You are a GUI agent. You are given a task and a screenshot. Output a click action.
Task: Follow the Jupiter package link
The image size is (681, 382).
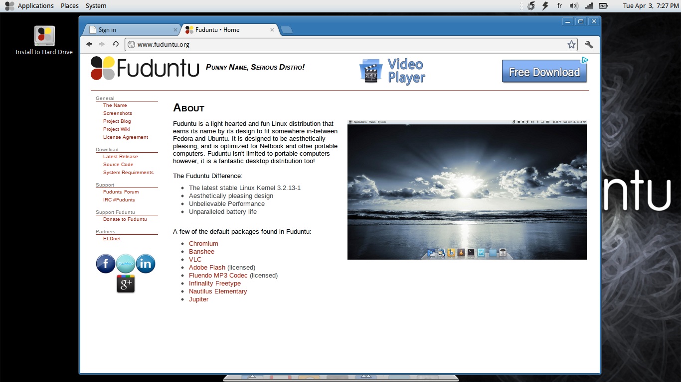click(x=199, y=299)
